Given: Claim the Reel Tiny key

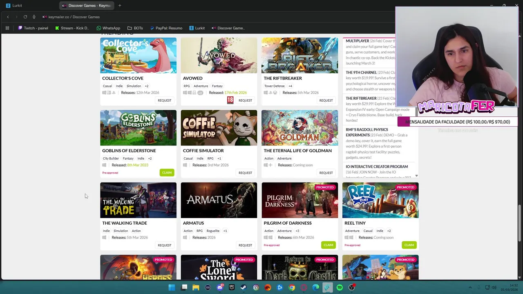Looking at the screenshot, I should 409,245.
